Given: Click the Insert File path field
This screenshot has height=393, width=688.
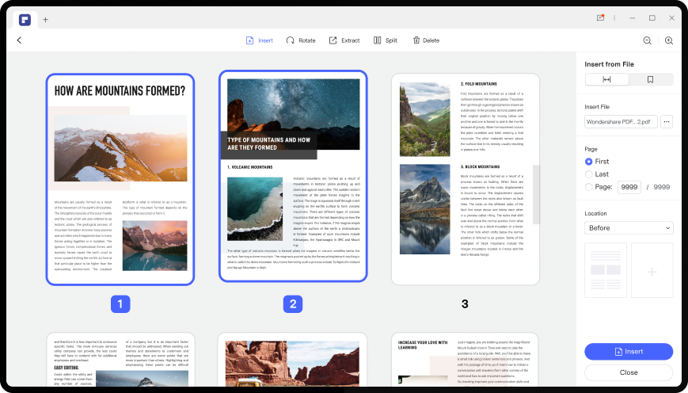Looking at the screenshot, I should tap(621, 122).
